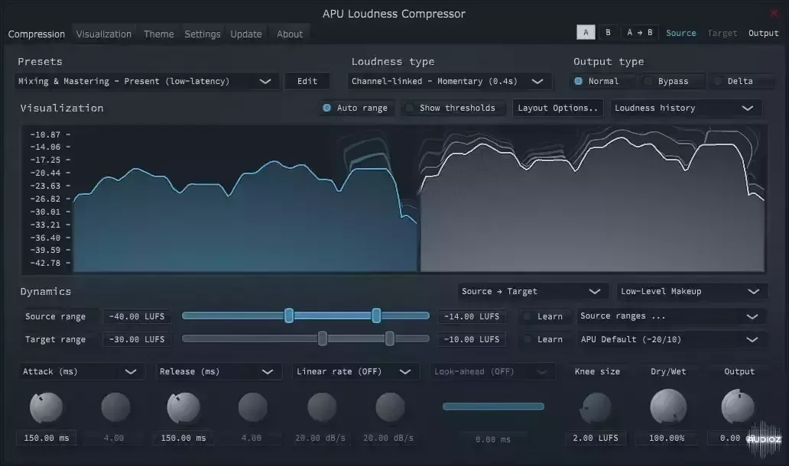Click Source range upper slider handle
This screenshot has height=466, width=789.
[376, 316]
